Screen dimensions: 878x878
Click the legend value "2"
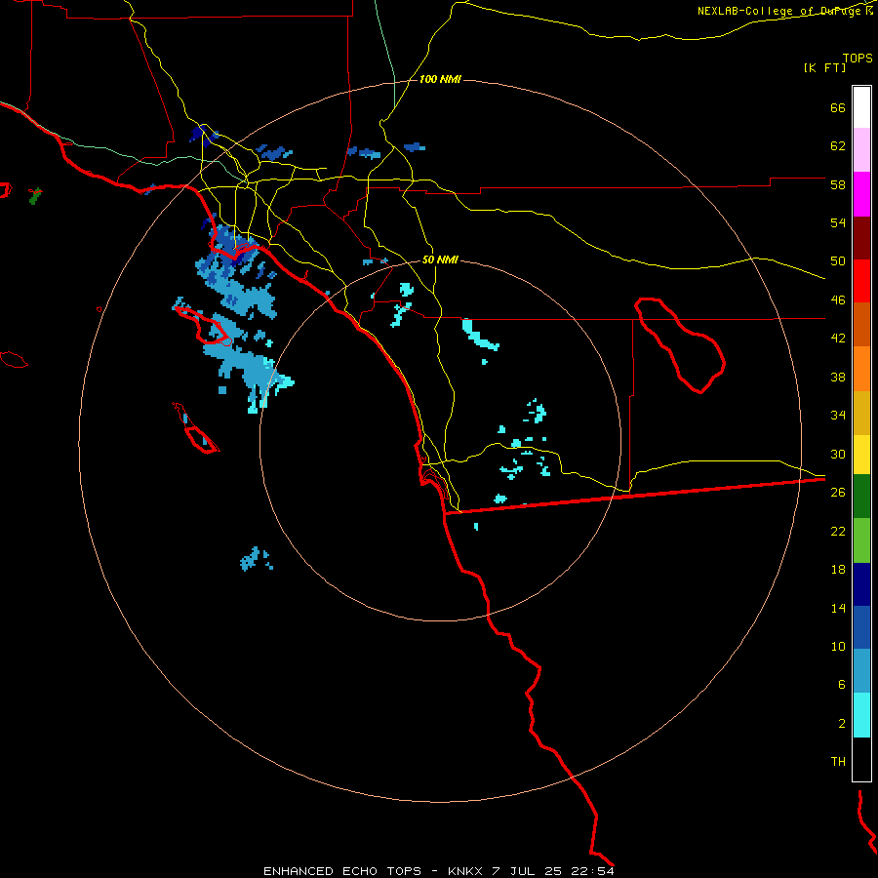coord(842,724)
